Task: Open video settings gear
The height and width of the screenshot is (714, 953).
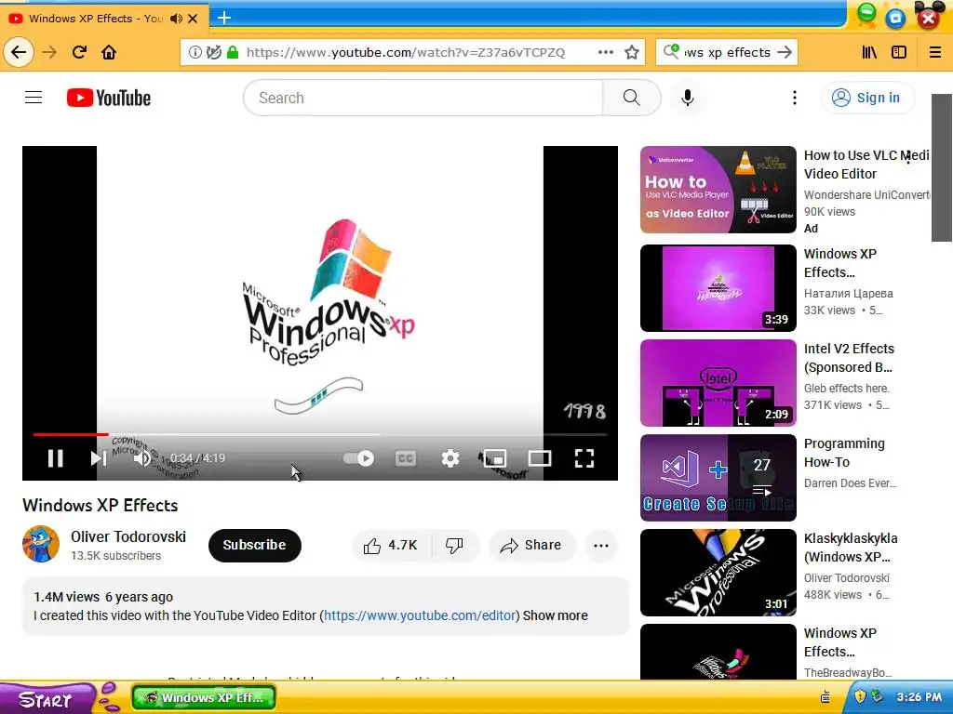Action: (x=450, y=457)
